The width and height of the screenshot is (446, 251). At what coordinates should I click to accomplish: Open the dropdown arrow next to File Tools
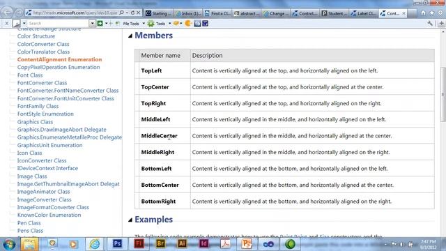(144, 23)
